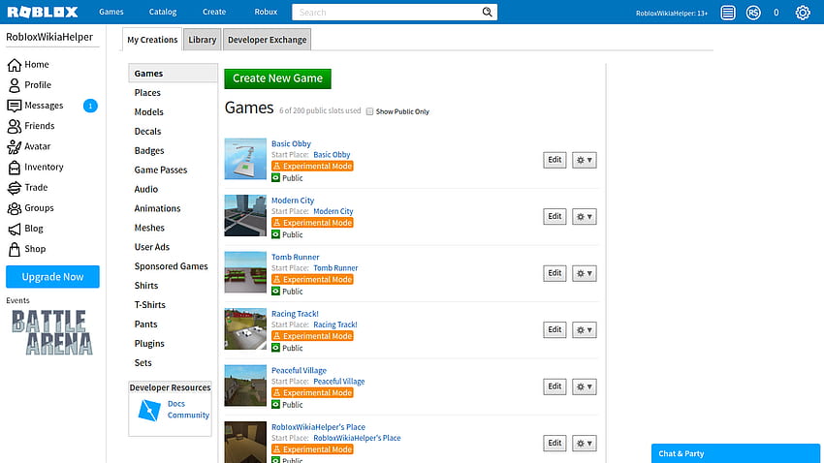Screen dimensions: 824x463
Task: Click the Trade arrows icon
Action: (x=15, y=187)
